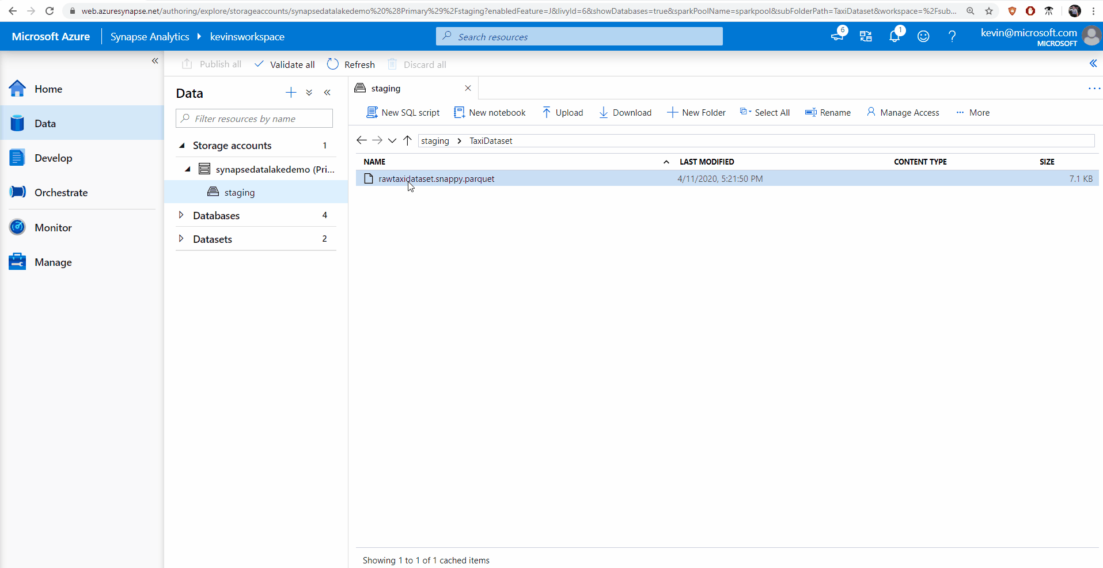Open notifications bell icon
1103x568 pixels.
[x=894, y=36]
